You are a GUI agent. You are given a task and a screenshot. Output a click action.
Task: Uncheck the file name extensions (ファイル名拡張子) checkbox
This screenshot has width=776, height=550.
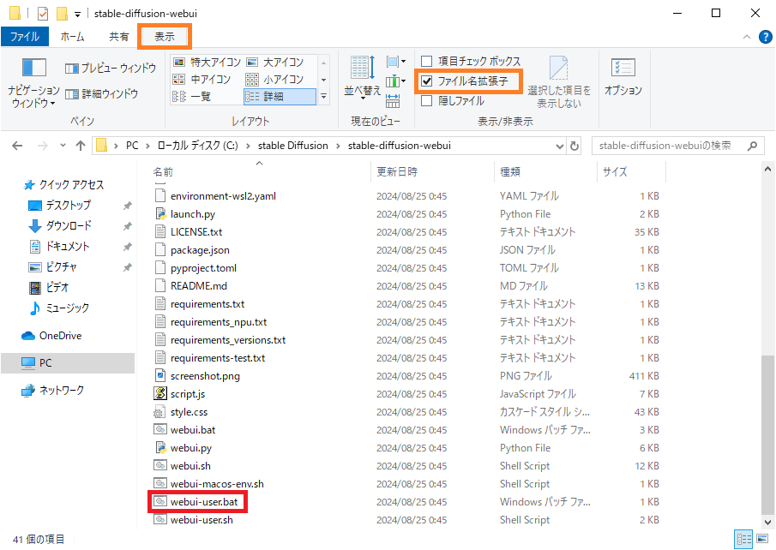point(427,81)
